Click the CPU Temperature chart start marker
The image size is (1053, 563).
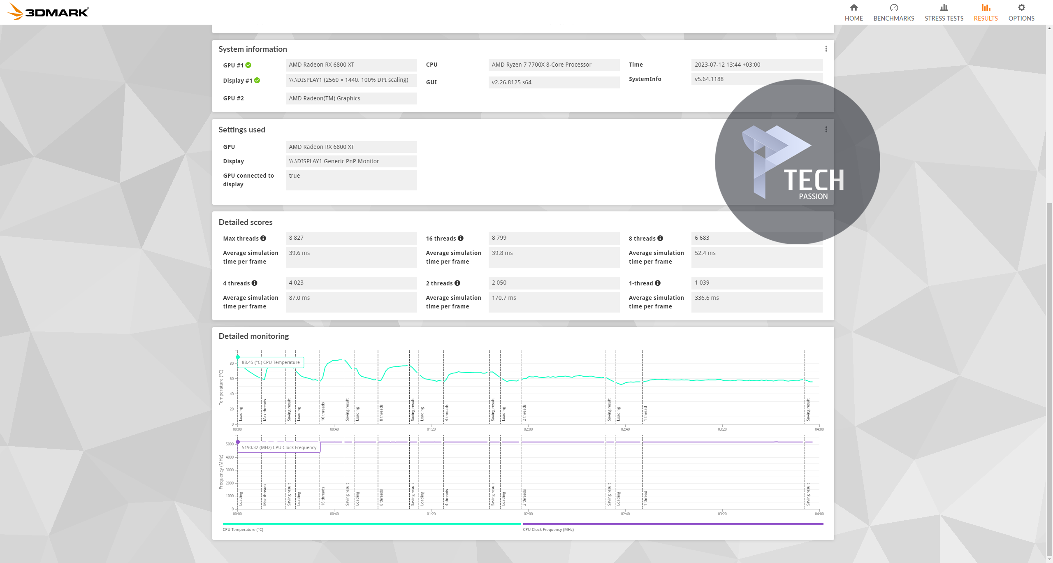[x=238, y=357]
